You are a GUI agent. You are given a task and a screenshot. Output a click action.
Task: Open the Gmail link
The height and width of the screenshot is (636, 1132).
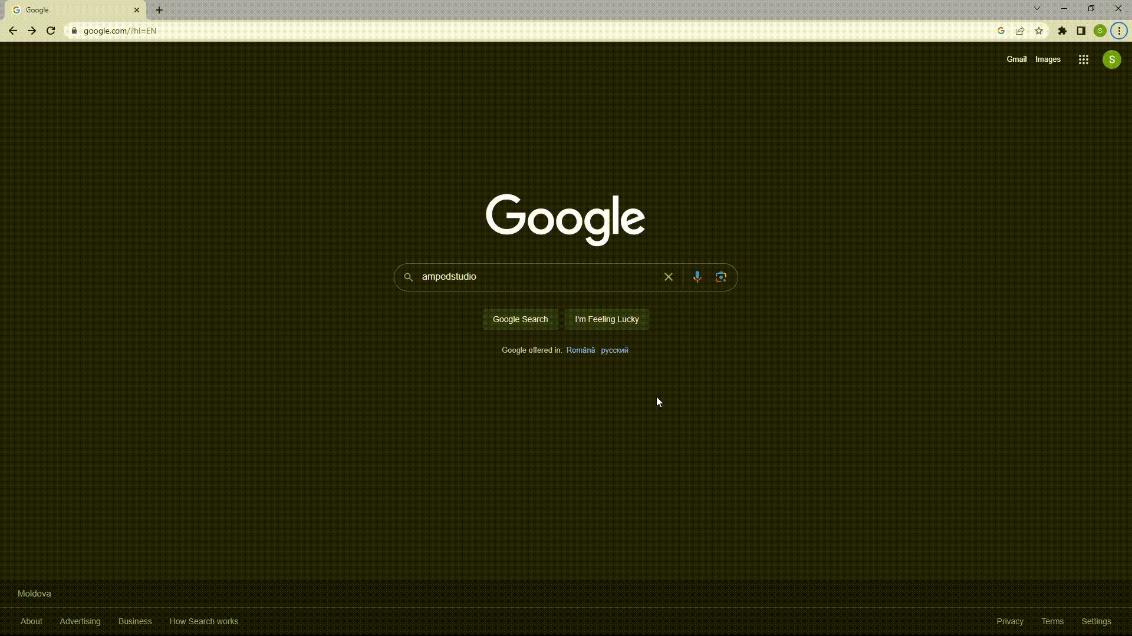1016,59
